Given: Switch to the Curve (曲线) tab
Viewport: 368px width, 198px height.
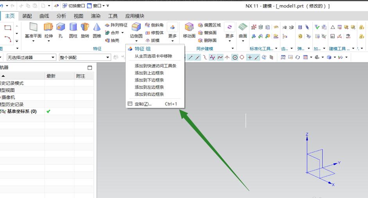Looking at the screenshot, I should click(44, 16).
